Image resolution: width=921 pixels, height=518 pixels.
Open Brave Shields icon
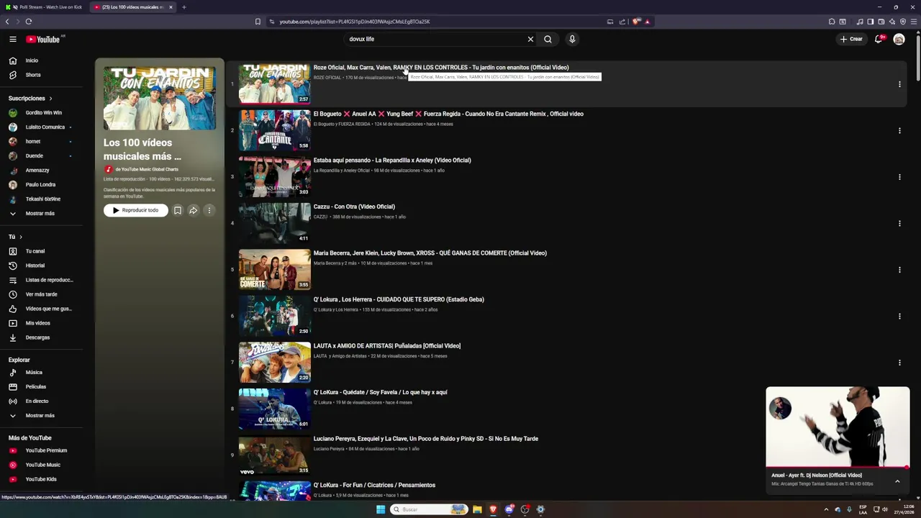click(636, 22)
